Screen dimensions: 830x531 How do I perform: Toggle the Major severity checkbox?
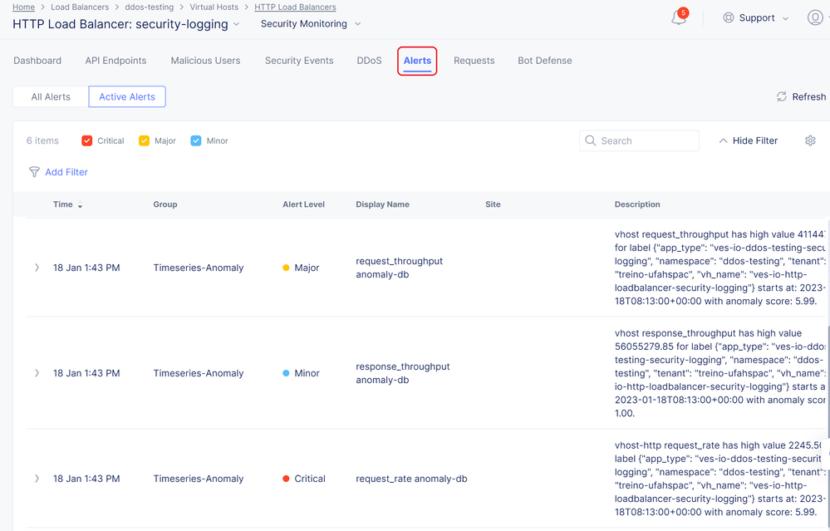click(145, 140)
